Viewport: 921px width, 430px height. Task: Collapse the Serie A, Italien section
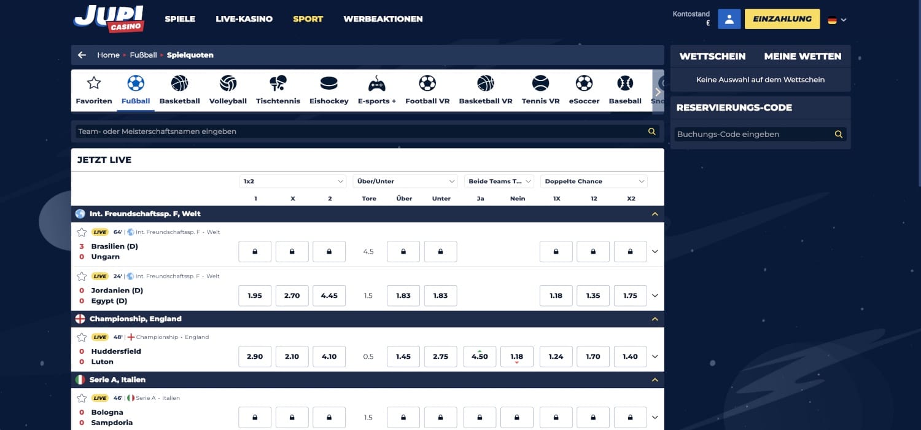point(655,380)
